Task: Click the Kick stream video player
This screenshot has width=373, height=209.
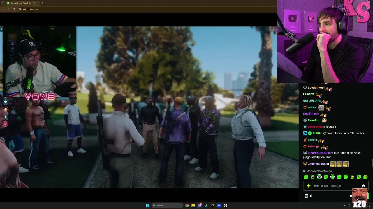Action: (149, 107)
